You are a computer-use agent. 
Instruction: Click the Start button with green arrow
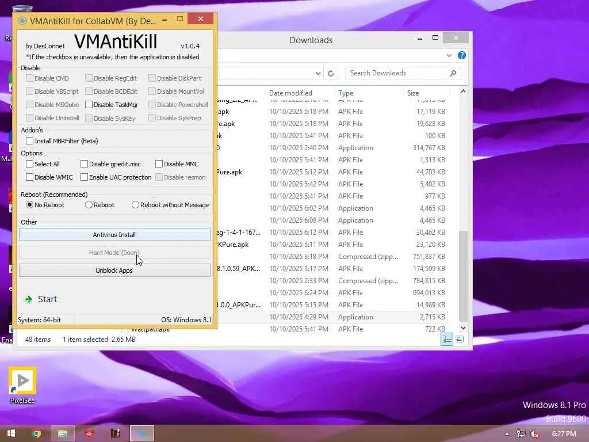41,299
